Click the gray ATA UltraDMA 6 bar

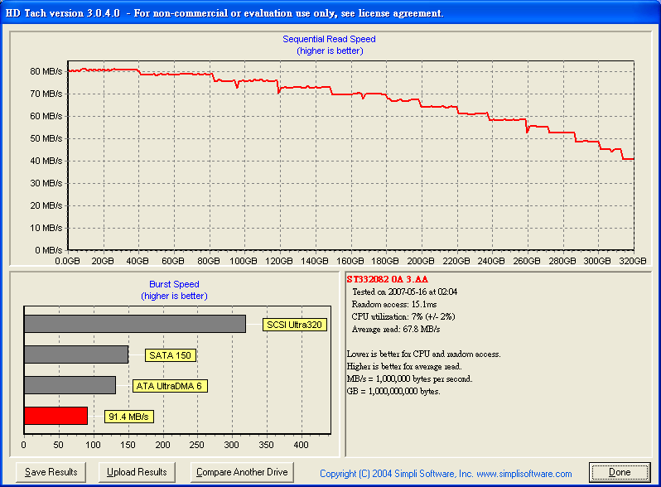pos(70,385)
